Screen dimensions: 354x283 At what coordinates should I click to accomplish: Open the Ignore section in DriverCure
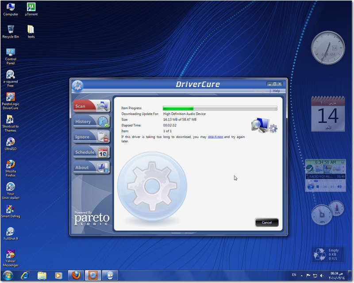coord(92,136)
